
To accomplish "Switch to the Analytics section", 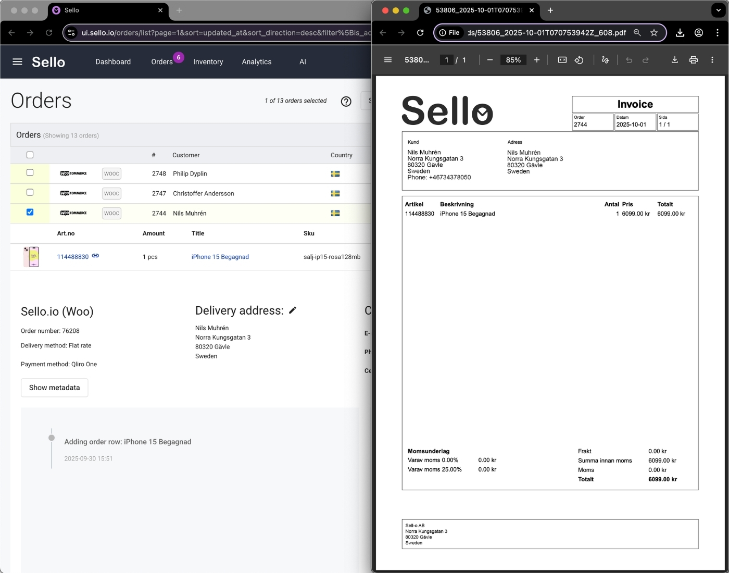I will 256,61.
